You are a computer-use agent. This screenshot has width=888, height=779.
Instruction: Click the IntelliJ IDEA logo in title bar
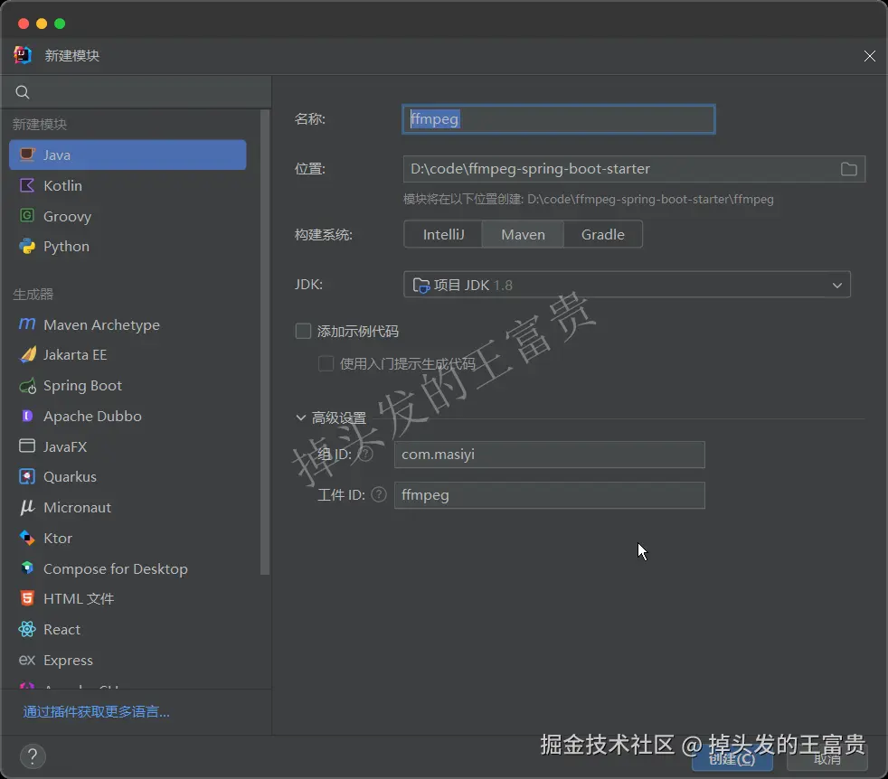(23, 55)
